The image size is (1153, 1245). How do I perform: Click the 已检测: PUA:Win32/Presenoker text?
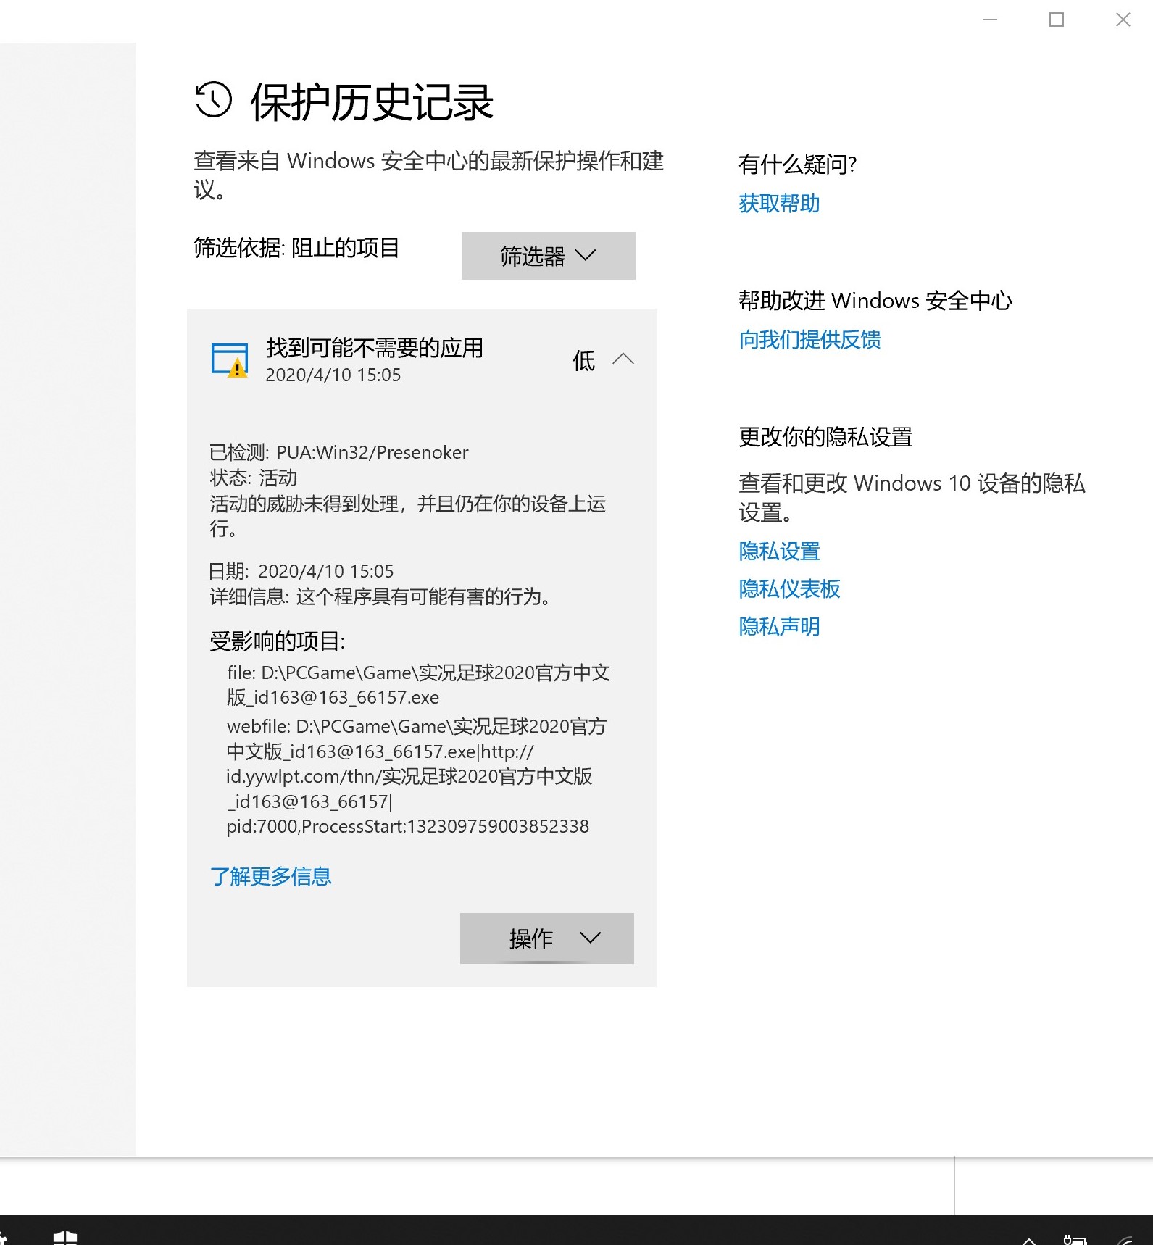[x=338, y=452]
